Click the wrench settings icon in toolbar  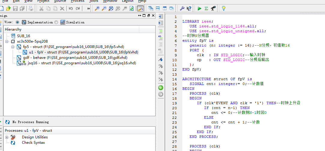coord(182,8)
